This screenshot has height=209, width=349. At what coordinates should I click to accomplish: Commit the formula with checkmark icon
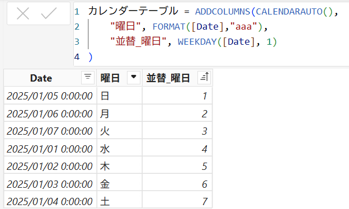coord(49,13)
